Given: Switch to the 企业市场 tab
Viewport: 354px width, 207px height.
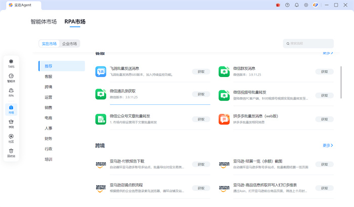Looking at the screenshot, I should [69, 44].
